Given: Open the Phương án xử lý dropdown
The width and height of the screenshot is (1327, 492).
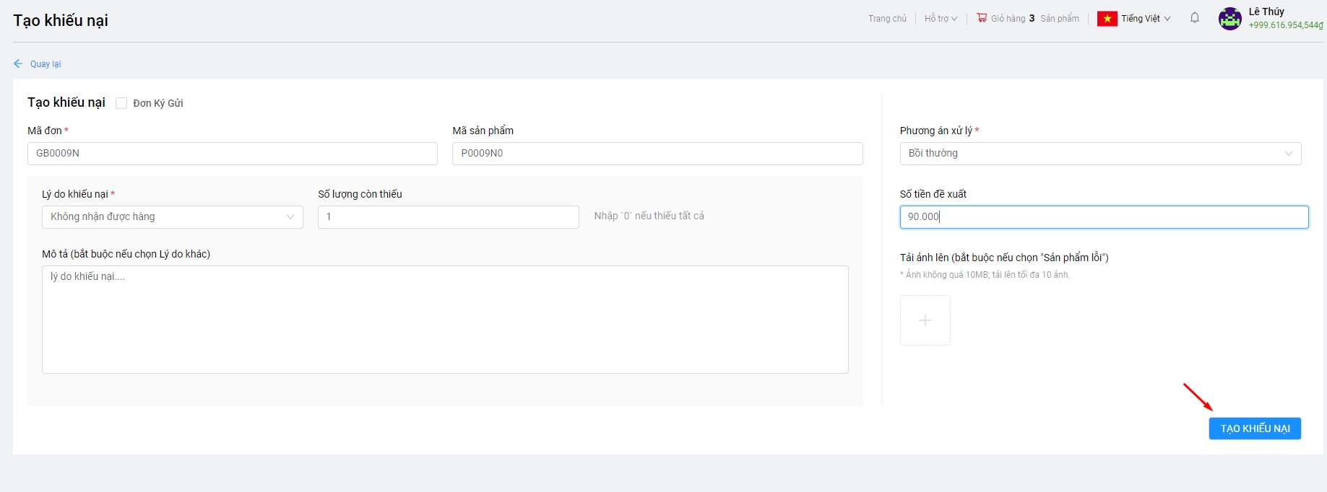Looking at the screenshot, I should (x=1099, y=154).
